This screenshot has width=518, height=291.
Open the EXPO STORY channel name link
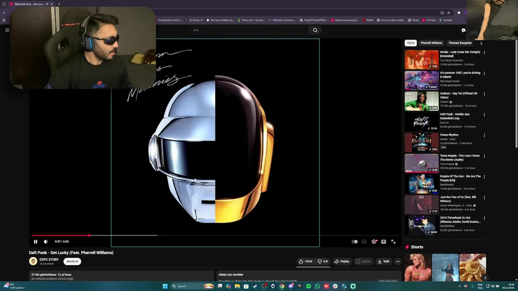49,259
